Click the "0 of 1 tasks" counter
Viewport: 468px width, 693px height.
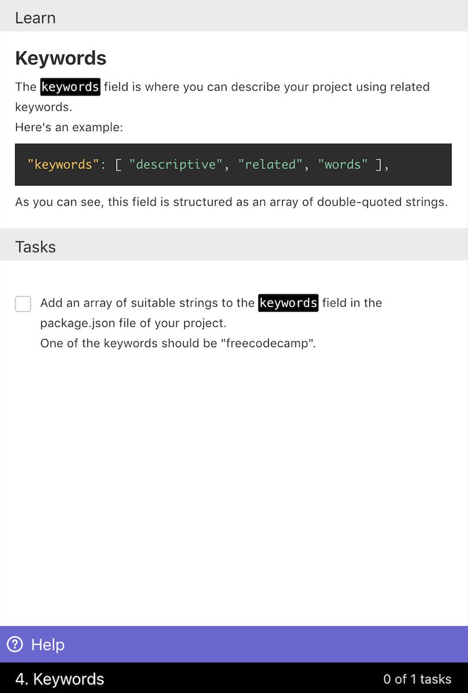[x=417, y=679]
